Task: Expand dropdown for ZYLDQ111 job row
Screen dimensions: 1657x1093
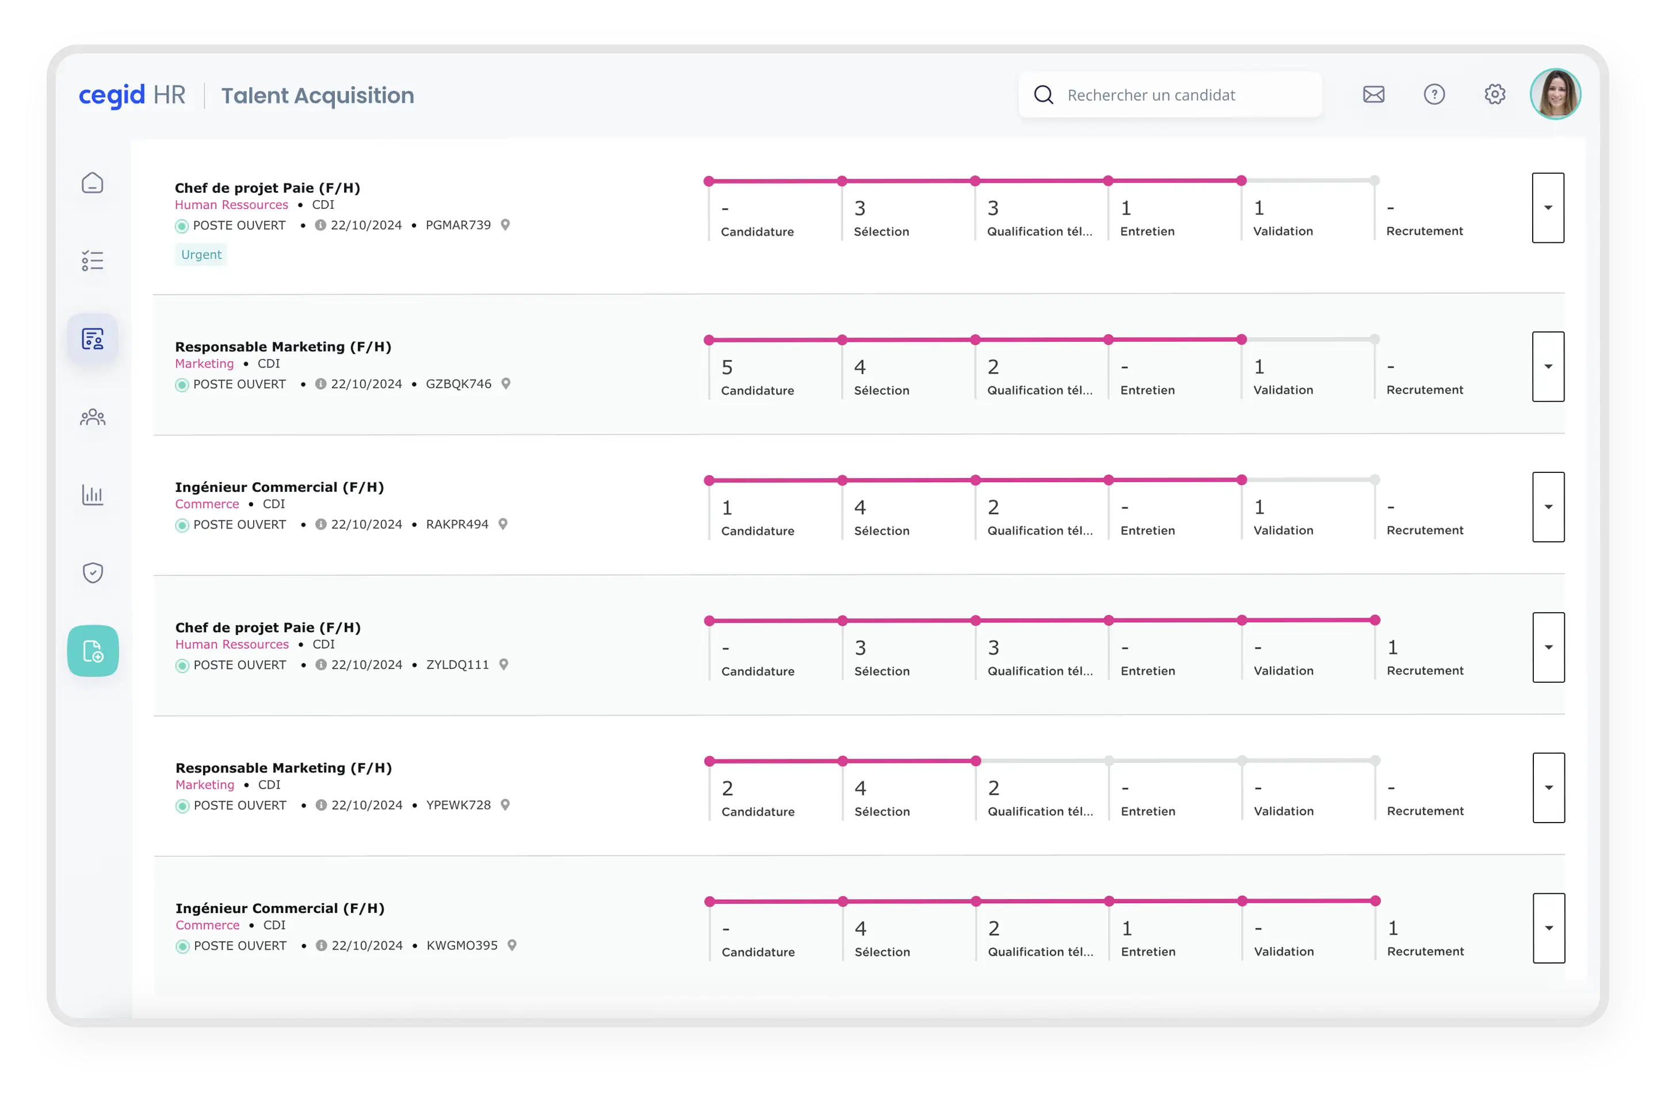Action: coord(1548,648)
